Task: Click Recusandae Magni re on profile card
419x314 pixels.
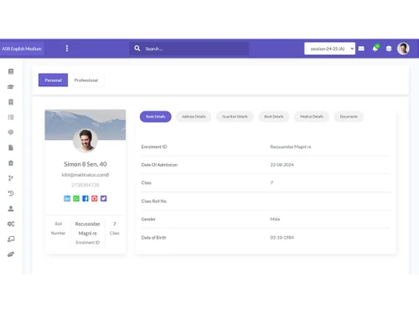Action: (x=87, y=229)
